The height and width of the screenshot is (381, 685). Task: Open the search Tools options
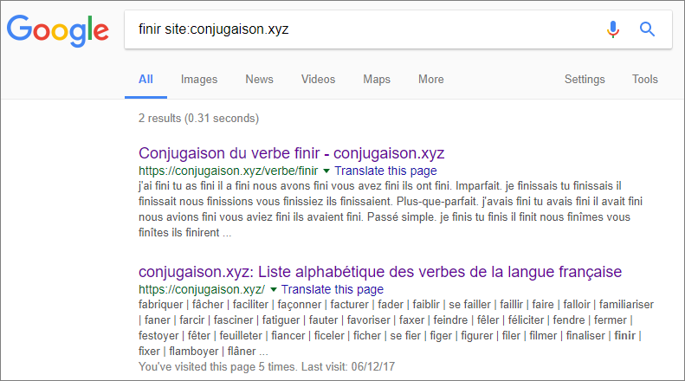[644, 79]
